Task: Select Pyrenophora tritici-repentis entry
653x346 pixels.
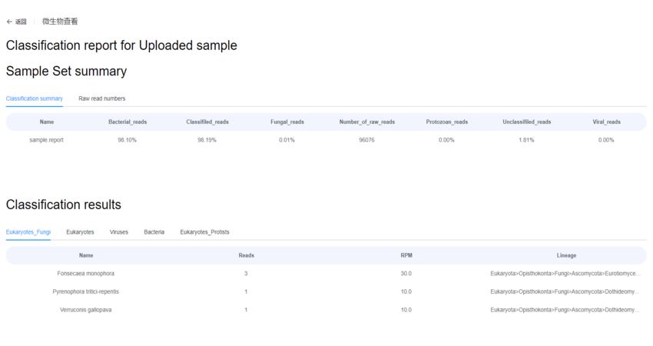Action: (x=85, y=291)
